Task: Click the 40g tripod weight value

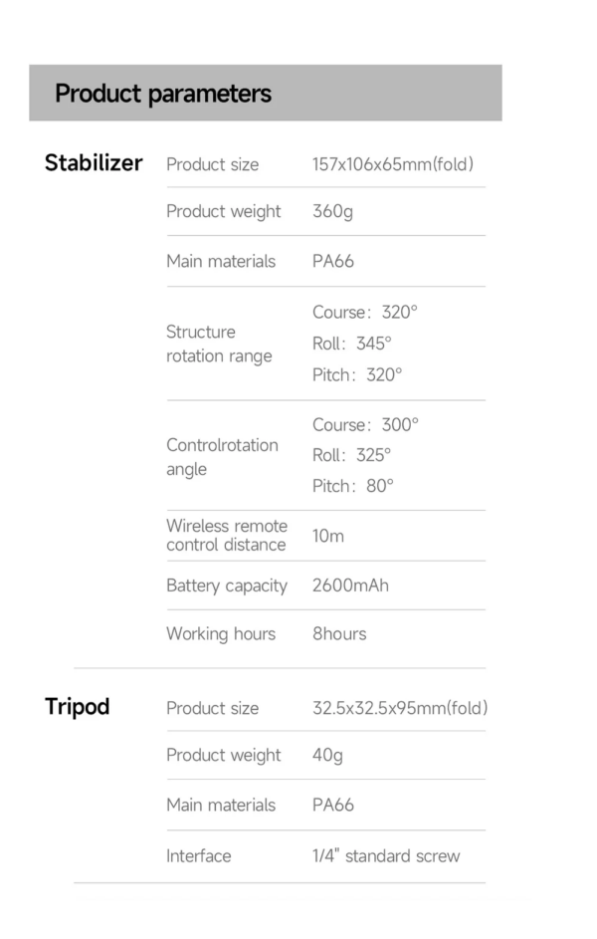Action: tap(327, 755)
